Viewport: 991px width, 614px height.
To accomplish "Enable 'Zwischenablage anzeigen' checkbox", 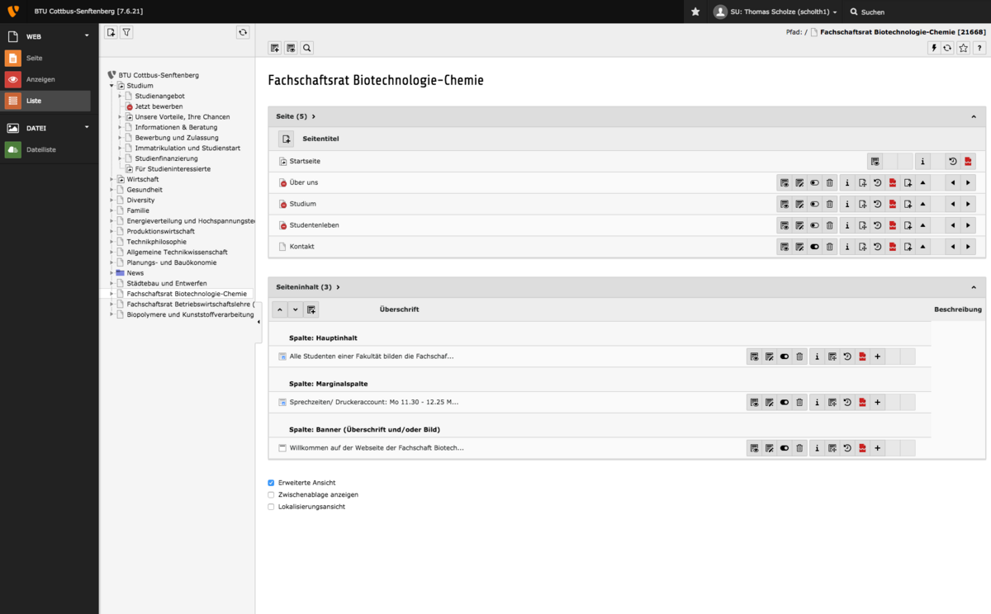I will [271, 494].
